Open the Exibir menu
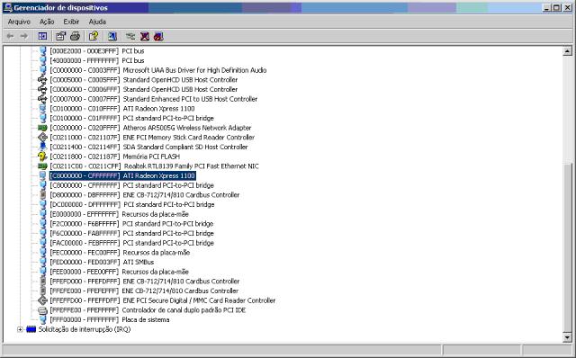Image resolution: width=576 pixels, height=358 pixels. tap(71, 22)
